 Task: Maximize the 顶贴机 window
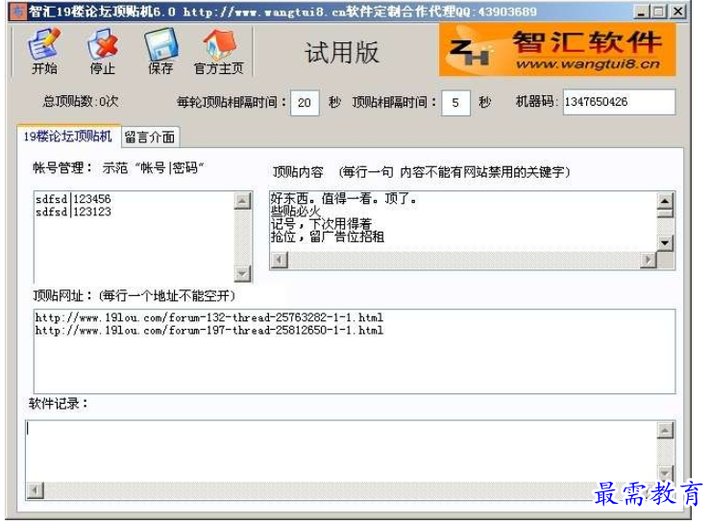click(659, 12)
